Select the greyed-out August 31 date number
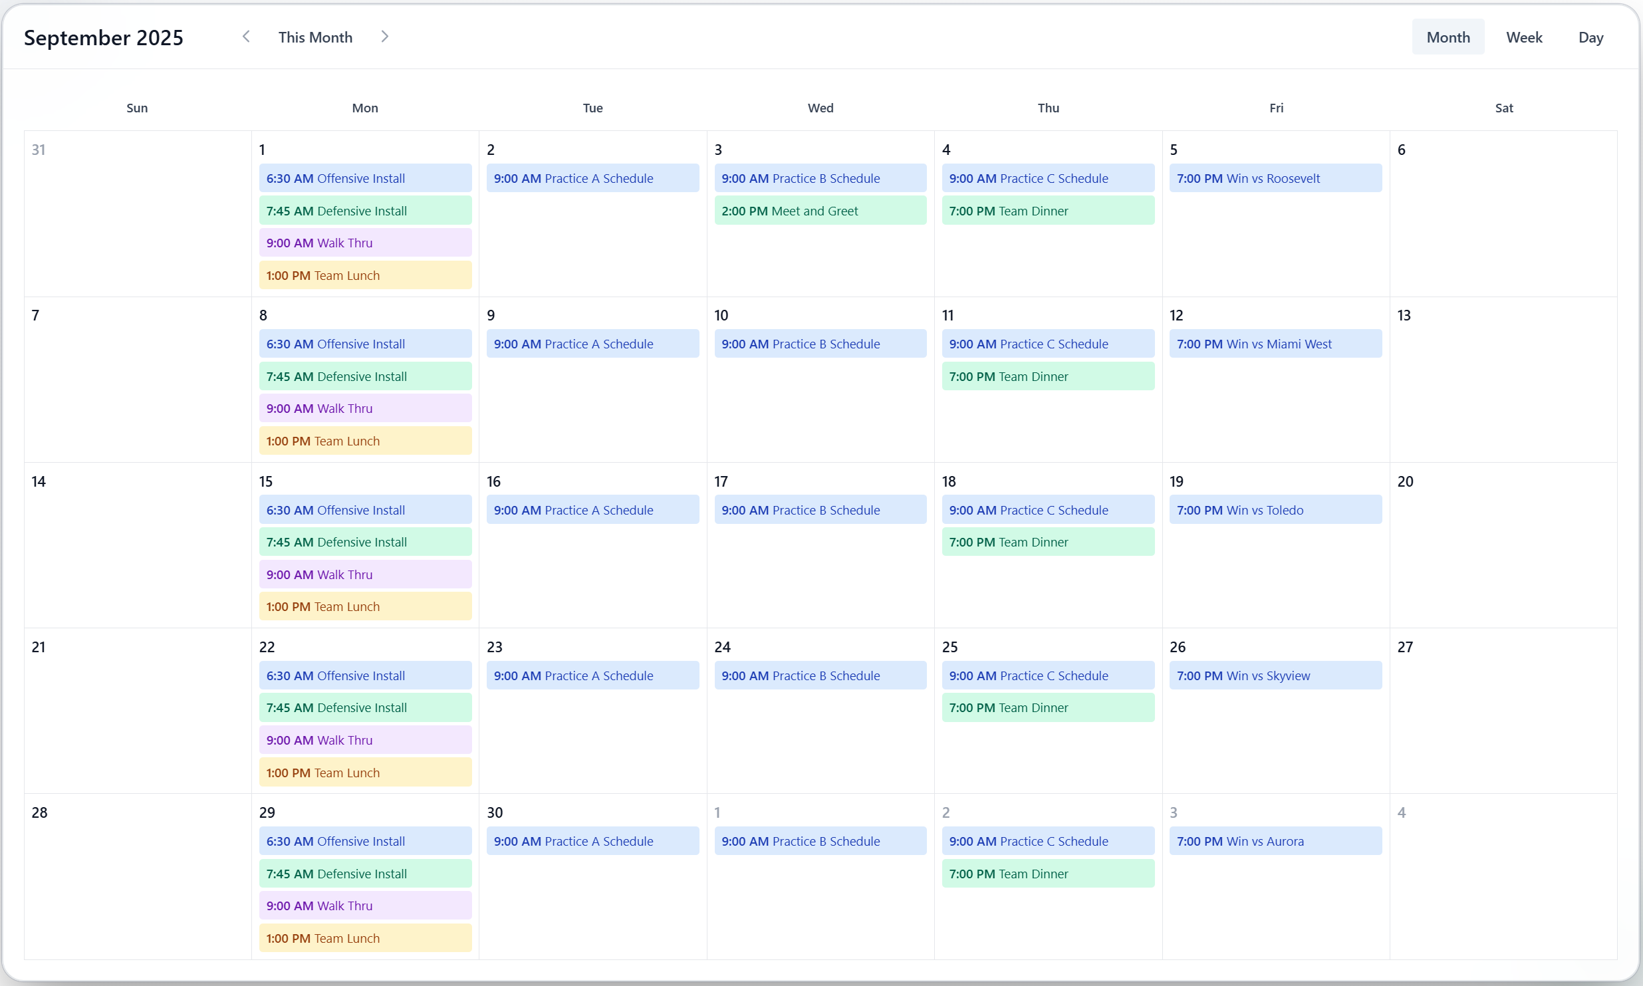1643x986 pixels. coord(39,150)
